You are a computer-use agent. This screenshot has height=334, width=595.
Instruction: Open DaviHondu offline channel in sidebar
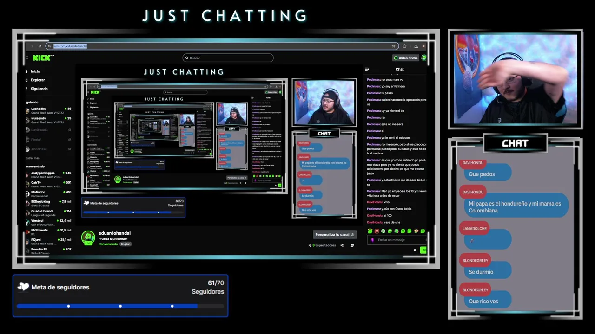point(48,130)
